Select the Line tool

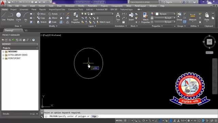coord(4,17)
